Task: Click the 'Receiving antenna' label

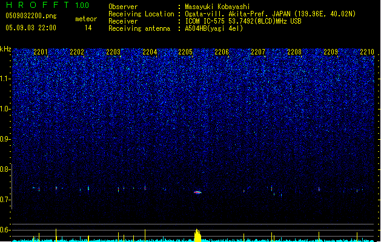Action: coord(139,28)
